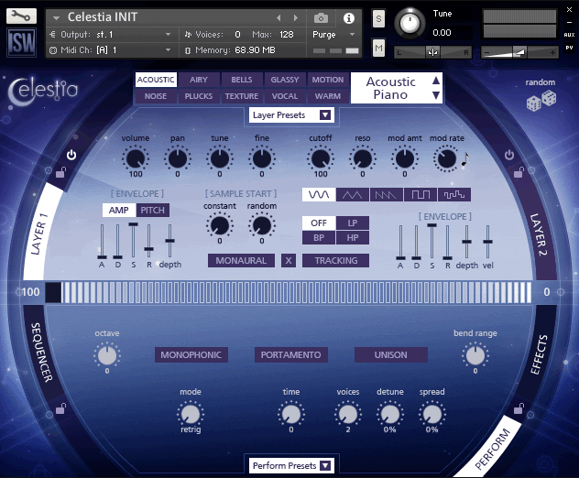The height and width of the screenshot is (478, 579).
Task: Set filter type to OFF
Action: coord(319,223)
